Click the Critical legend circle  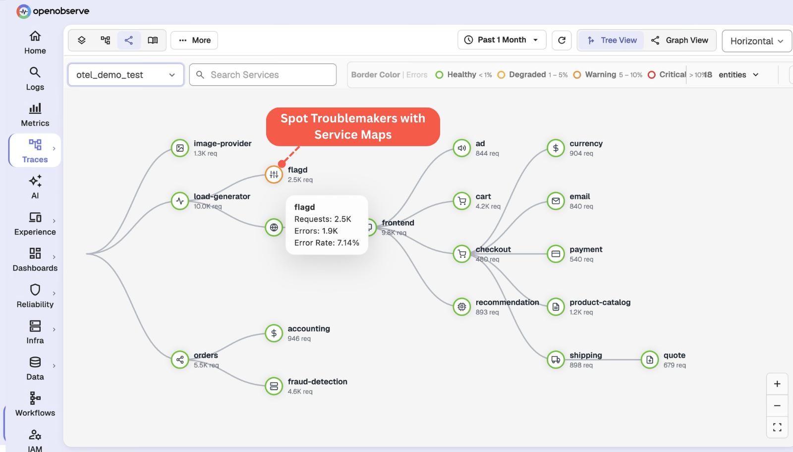click(652, 75)
